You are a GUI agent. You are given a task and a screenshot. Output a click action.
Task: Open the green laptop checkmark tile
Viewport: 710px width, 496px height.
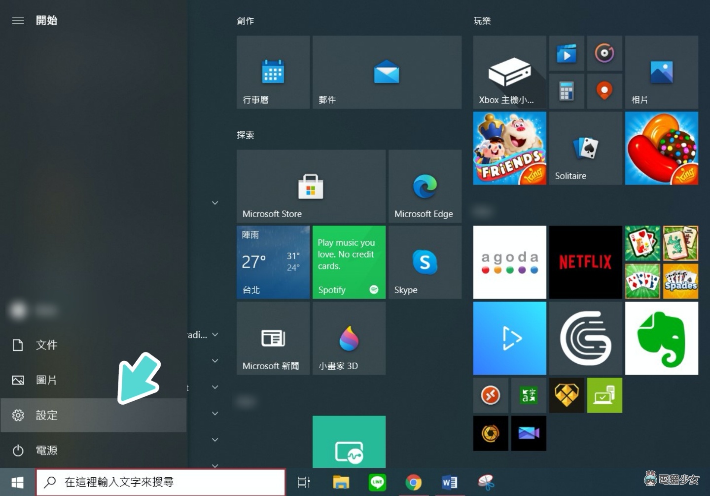pyautogui.click(x=604, y=395)
